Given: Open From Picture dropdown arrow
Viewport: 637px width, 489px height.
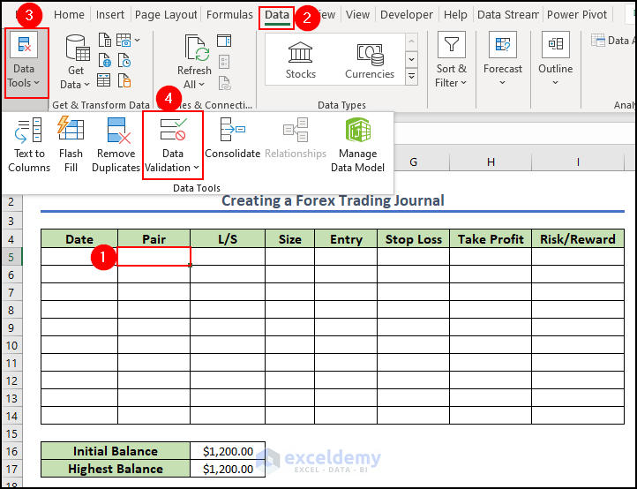Looking at the screenshot, I should [x=138, y=41].
